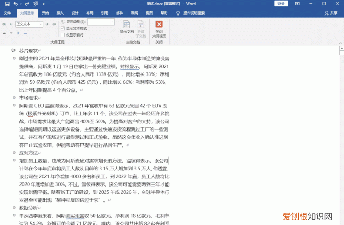
Task: Close outline view with 关闭大纲视图
Action: tap(159, 29)
